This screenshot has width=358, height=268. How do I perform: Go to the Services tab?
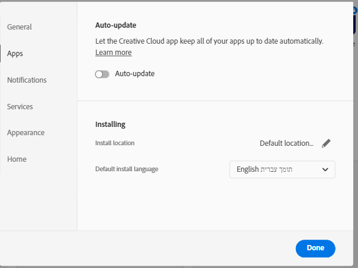tap(20, 107)
